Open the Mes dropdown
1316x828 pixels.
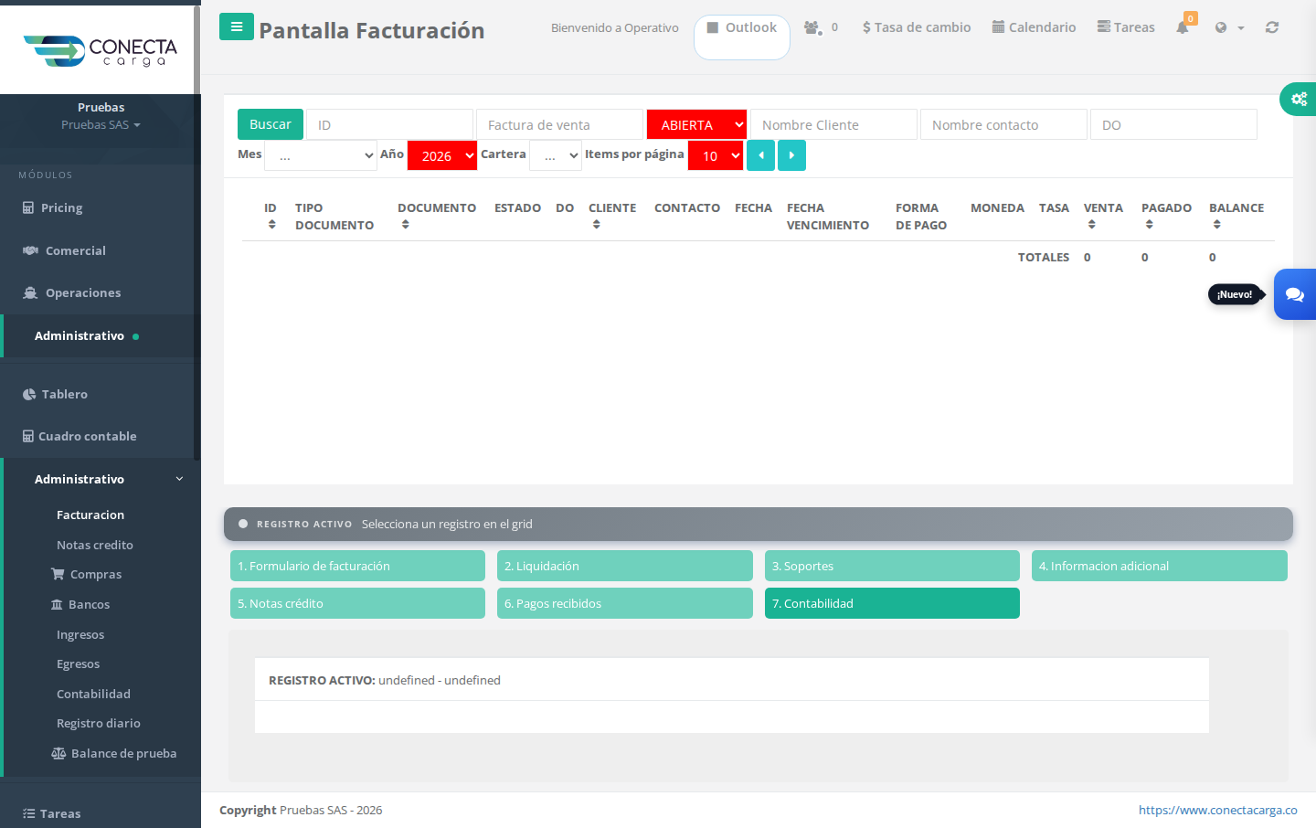pos(321,155)
